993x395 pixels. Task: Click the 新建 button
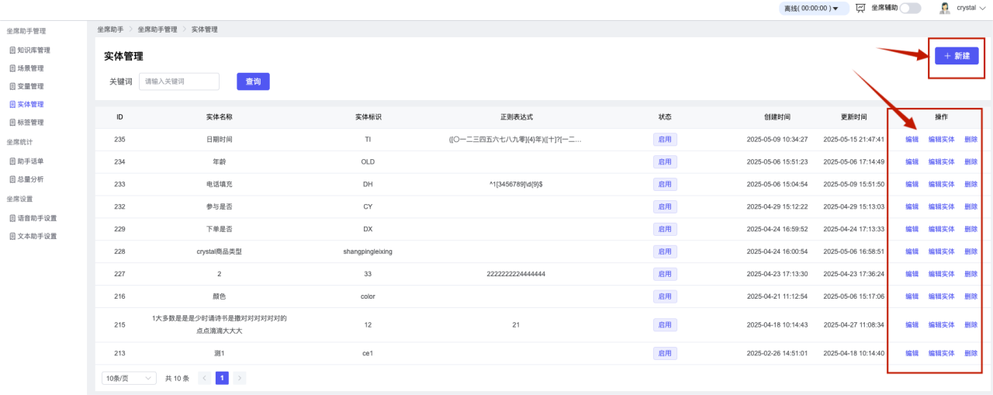coord(956,56)
